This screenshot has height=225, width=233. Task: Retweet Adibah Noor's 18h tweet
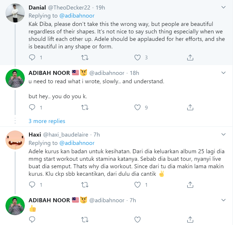(85, 107)
